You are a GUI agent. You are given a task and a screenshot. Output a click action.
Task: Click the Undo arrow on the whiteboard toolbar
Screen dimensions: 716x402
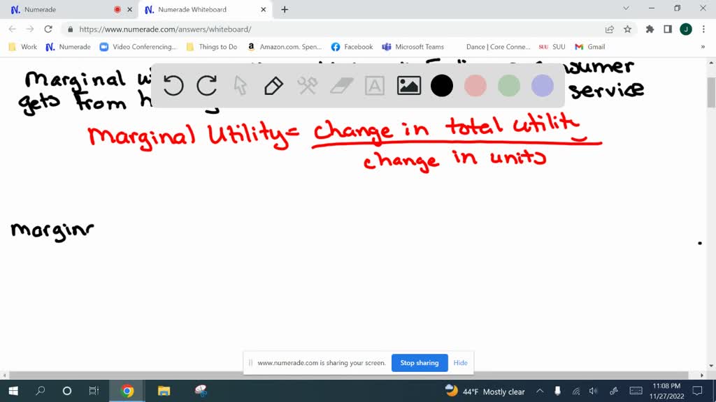point(173,85)
